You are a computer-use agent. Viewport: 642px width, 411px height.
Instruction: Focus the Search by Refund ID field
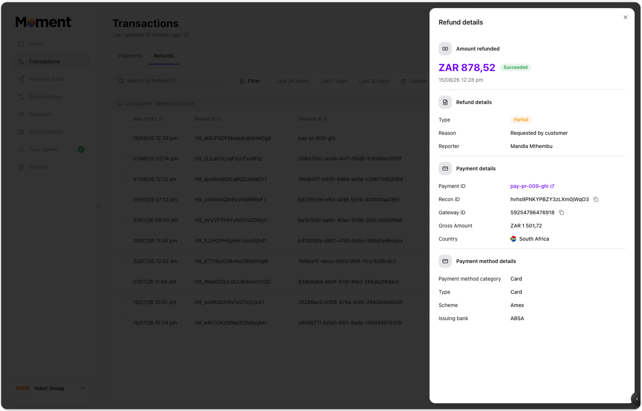click(x=171, y=81)
